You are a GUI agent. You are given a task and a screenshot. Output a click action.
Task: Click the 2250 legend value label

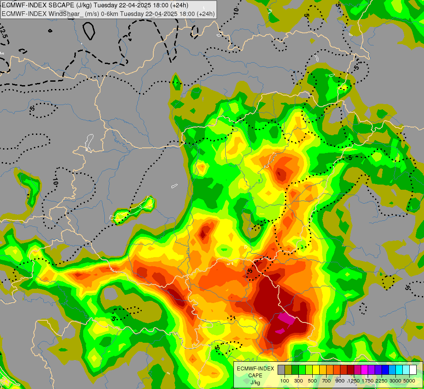pos(381,381)
